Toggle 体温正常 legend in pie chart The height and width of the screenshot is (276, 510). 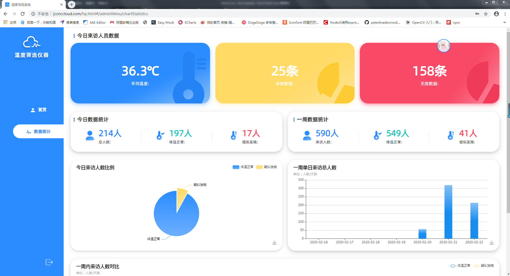coord(243,167)
